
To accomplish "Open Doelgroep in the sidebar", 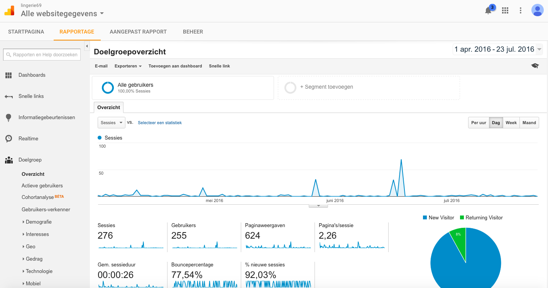I will (x=30, y=160).
